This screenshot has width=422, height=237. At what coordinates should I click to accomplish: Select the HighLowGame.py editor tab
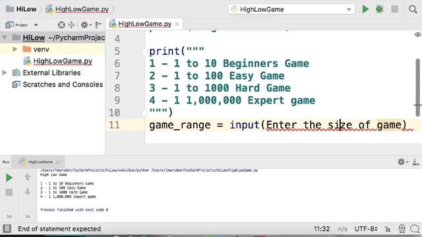(144, 24)
